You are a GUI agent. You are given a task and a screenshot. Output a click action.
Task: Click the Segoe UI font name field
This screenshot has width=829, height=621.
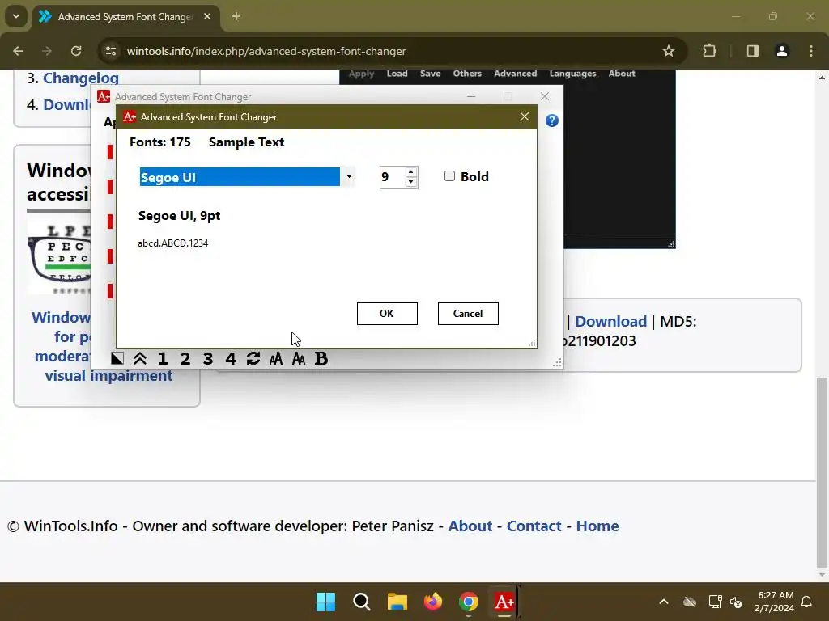pos(240,177)
